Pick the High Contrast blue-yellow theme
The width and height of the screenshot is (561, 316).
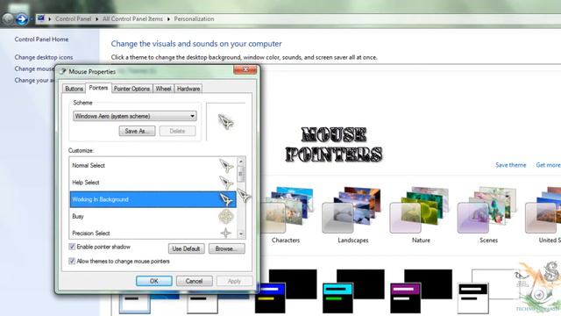(286, 291)
